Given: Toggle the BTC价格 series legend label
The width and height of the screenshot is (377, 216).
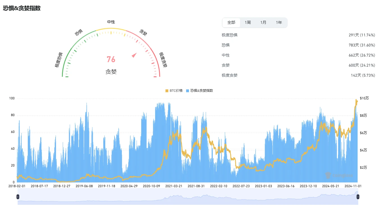Looking at the screenshot, I should coord(176,91).
